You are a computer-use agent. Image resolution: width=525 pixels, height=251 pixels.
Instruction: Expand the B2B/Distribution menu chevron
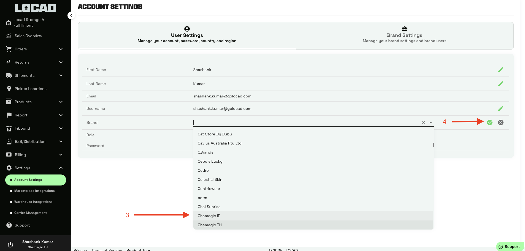[61, 141]
